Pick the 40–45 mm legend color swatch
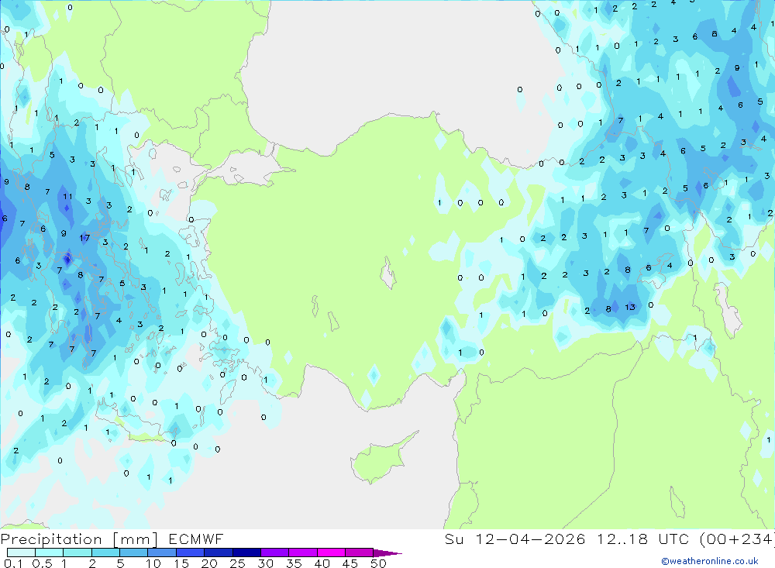This screenshot has height=568, width=775. point(331,553)
